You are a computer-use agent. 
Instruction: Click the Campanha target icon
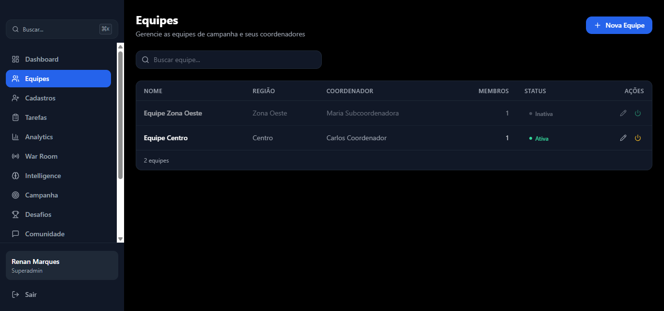16,195
